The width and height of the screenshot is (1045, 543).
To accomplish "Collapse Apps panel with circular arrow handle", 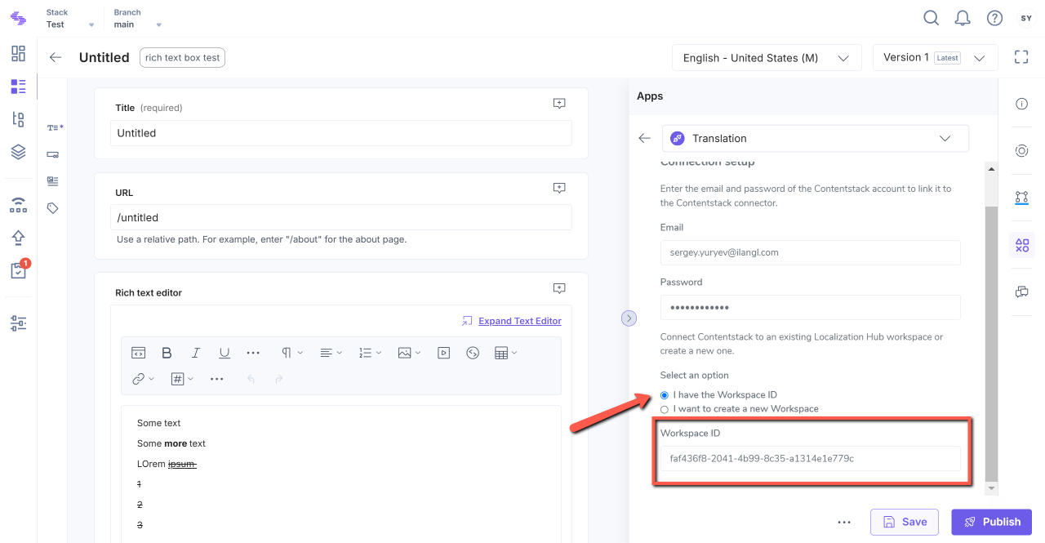I will tap(629, 318).
